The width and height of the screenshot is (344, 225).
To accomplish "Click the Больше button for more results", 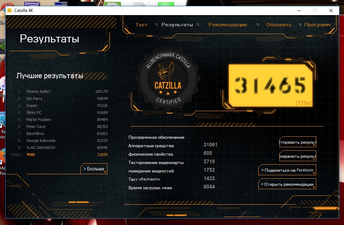I will (94, 169).
